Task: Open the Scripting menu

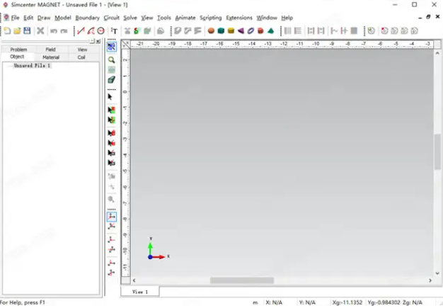Action: coord(210,17)
